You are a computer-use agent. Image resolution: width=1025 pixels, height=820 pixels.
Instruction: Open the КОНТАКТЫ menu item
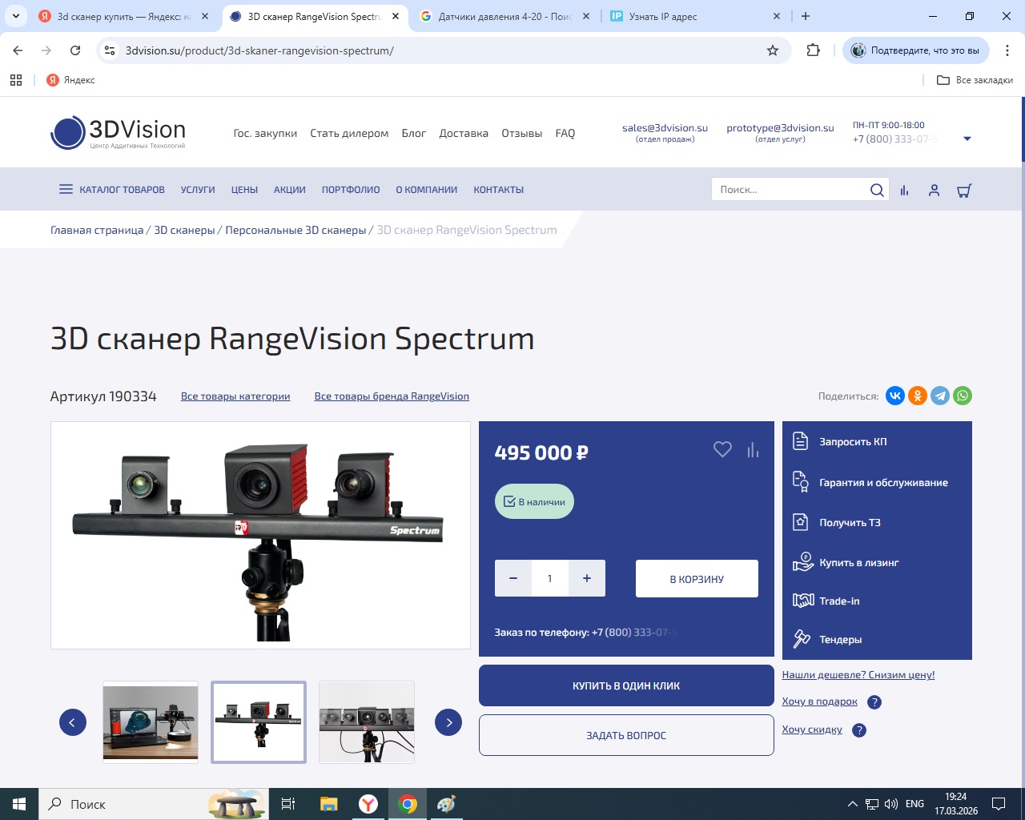point(499,190)
